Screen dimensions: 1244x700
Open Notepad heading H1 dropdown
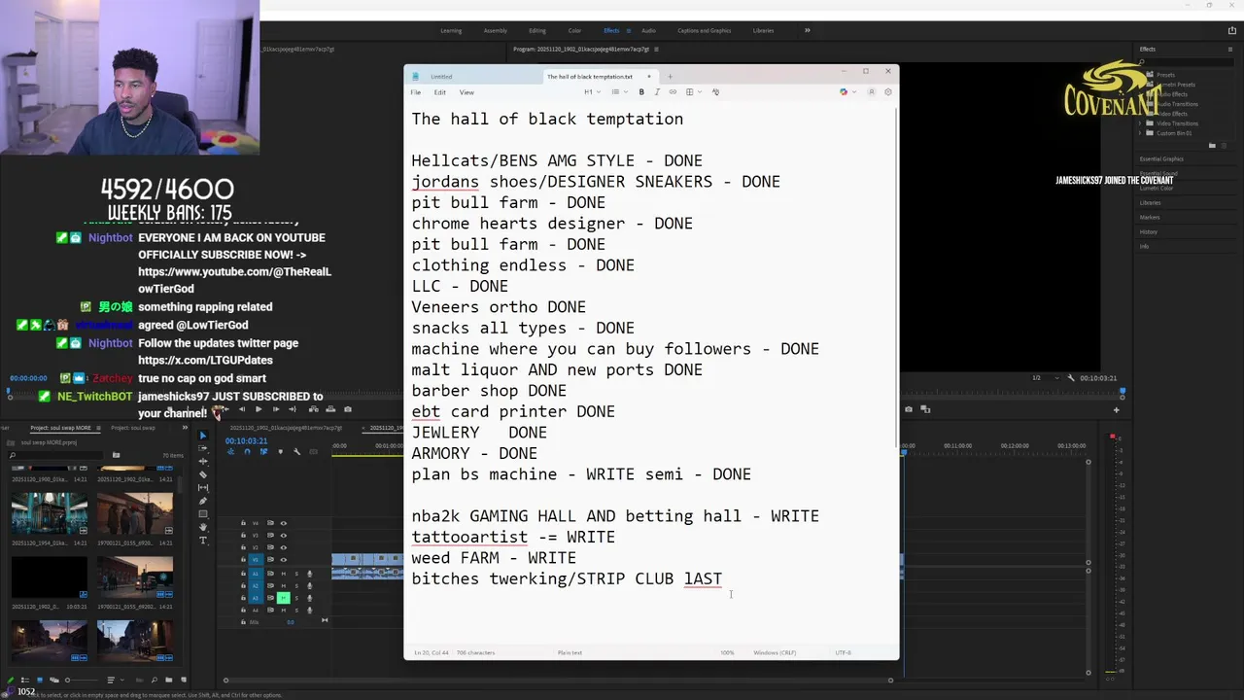point(593,91)
